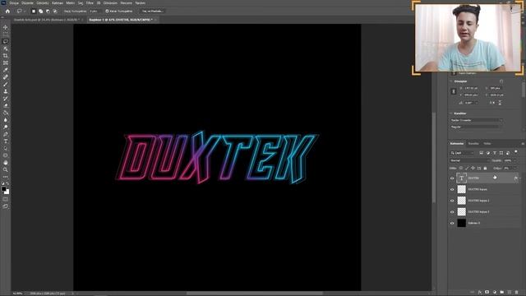Open the layer filter kind dropdown
Screen dimensions: 526x296
tap(462, 153)
